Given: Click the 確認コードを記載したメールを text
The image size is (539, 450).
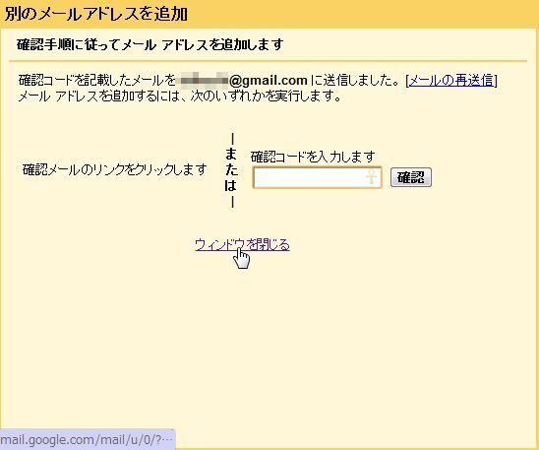Looking at the screenshot, I should coord(97,80).
